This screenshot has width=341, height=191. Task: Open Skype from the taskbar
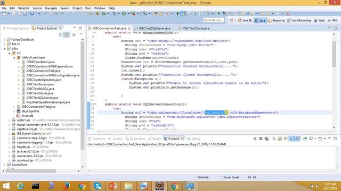pos(98,186)
